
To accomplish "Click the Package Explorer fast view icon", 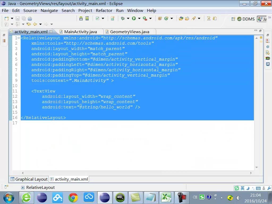I will (4, 41).
